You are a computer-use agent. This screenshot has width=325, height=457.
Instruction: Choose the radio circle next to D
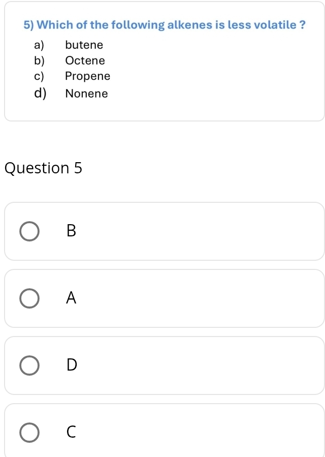tap(29, 365)
